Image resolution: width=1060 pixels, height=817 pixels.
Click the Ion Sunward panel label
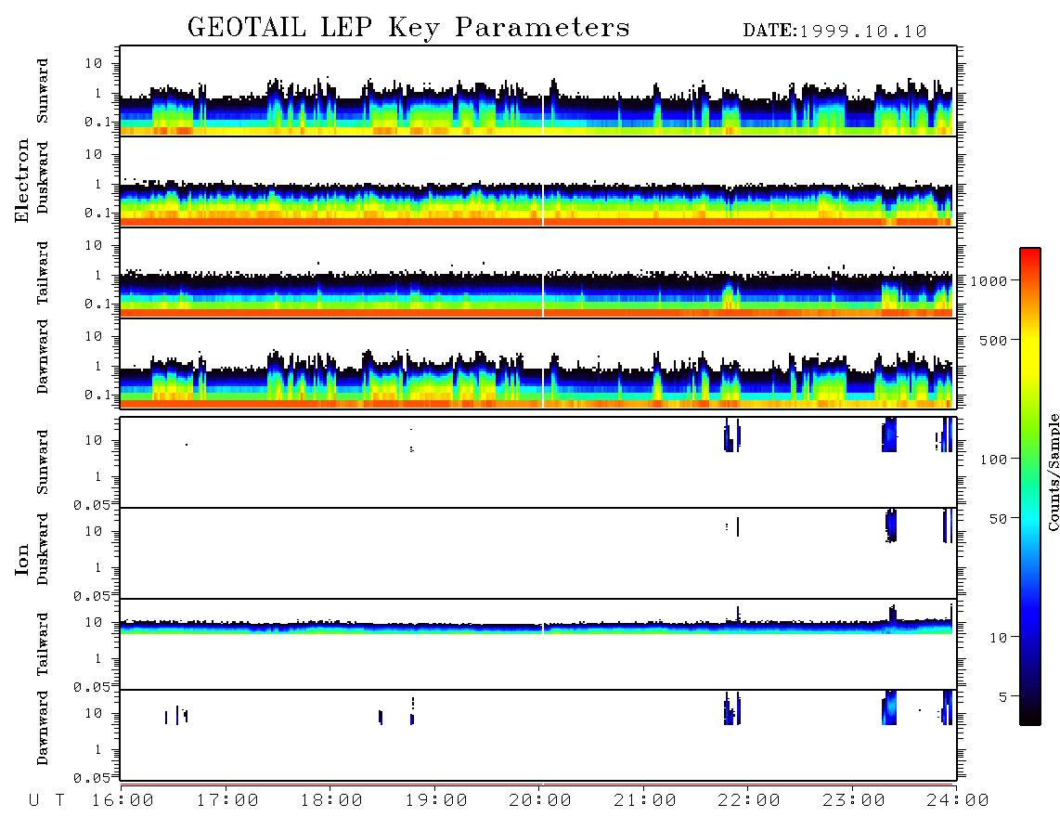point(43,462)
